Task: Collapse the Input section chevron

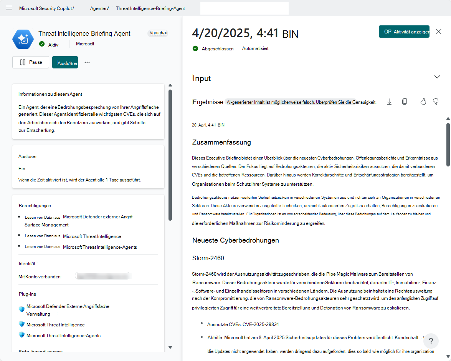Action: [x=437, y=77]
